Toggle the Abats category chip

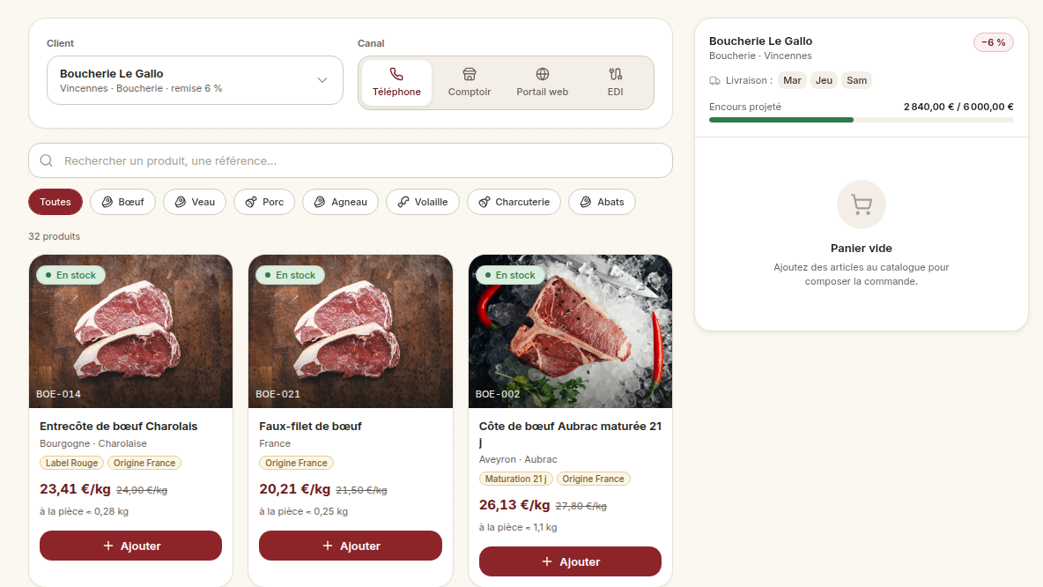click(602, 202)
